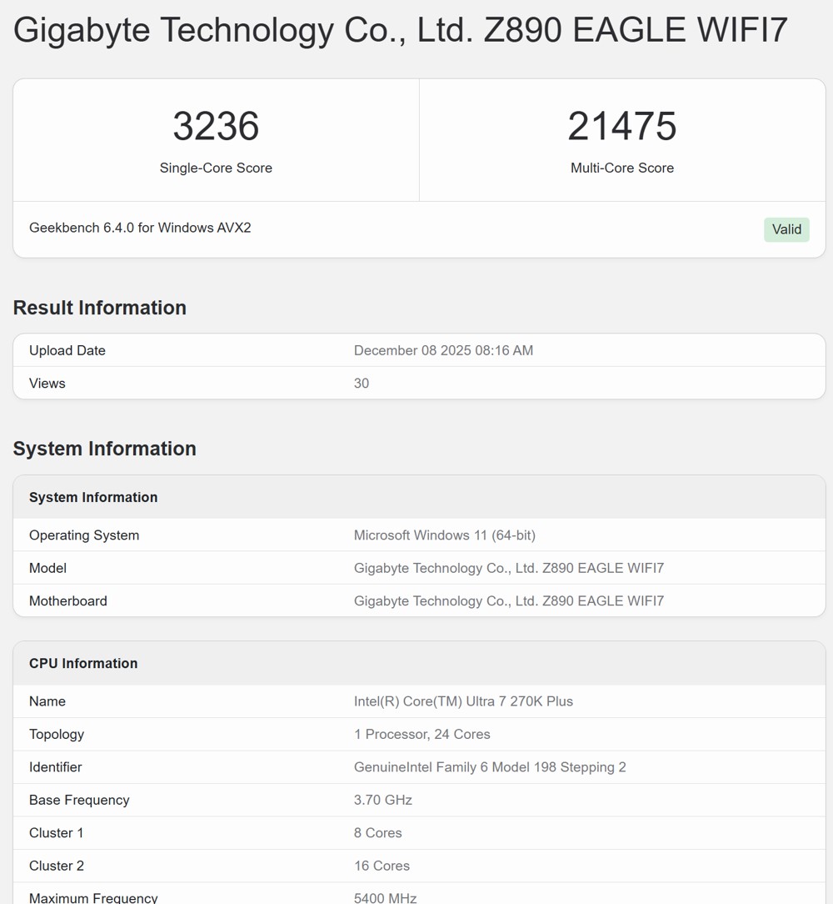Screen dimensions: 833x904
Task: Select the Multi-Core Score value 21475
Action: [622, 127]
